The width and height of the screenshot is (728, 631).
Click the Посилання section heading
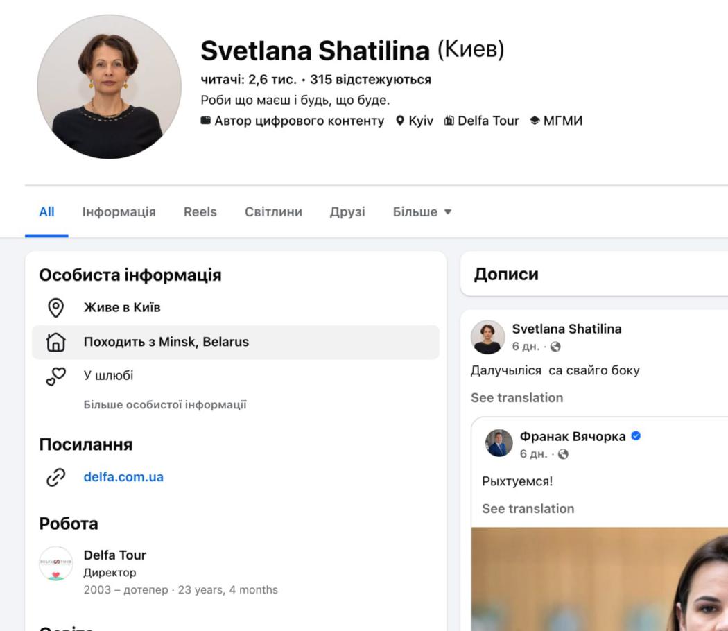tap(86, 444)
